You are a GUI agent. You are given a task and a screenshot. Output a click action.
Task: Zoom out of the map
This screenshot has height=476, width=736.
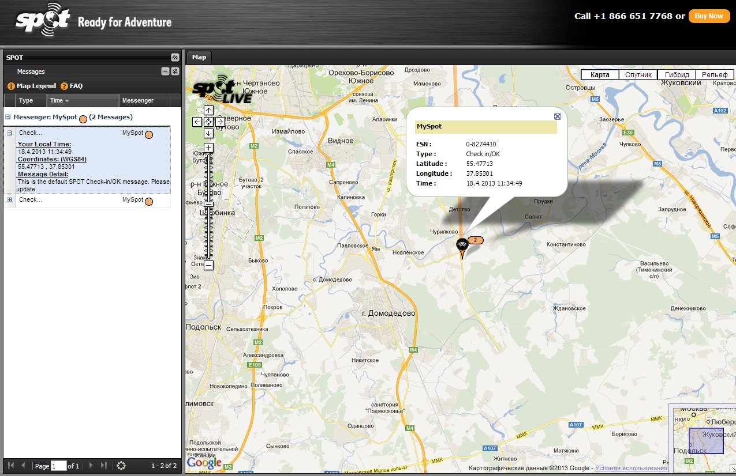click(209, 266)
